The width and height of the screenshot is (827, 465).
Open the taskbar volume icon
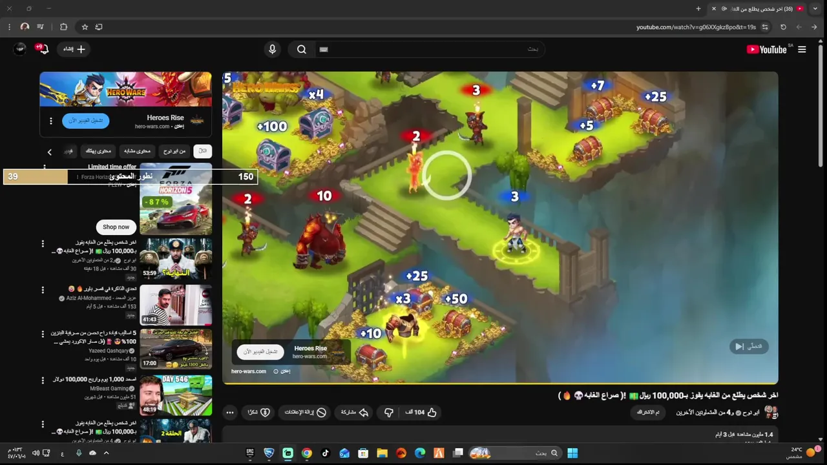point(36,453)
